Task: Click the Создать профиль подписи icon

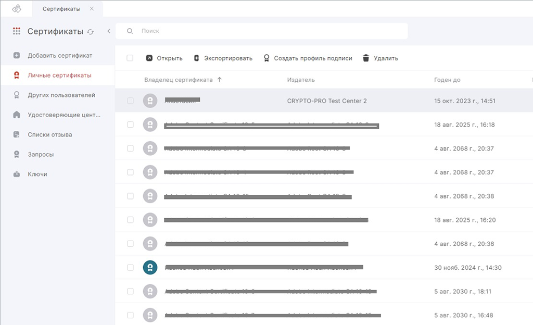Action: pos(266,58)
